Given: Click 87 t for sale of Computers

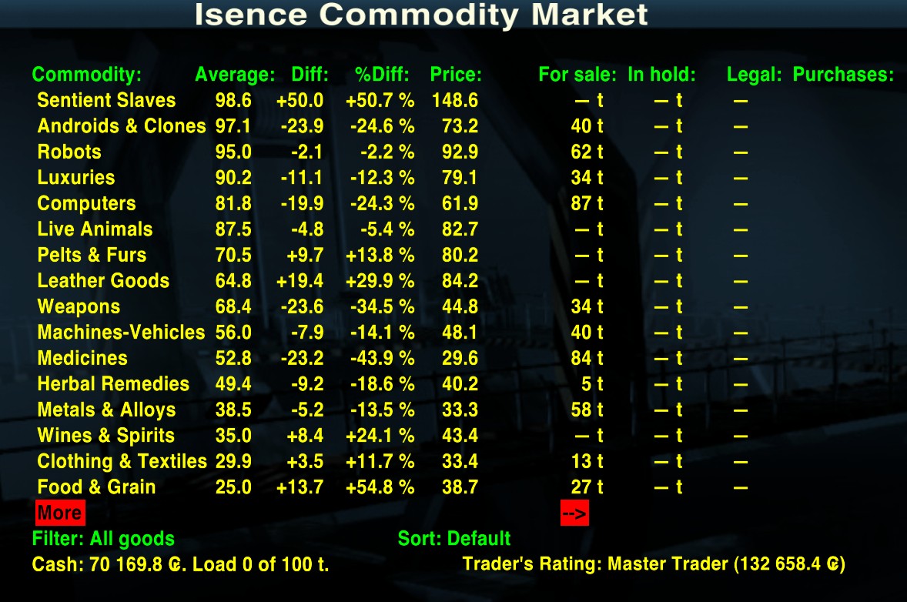Looking at the screenshot, I should [587, 204].
